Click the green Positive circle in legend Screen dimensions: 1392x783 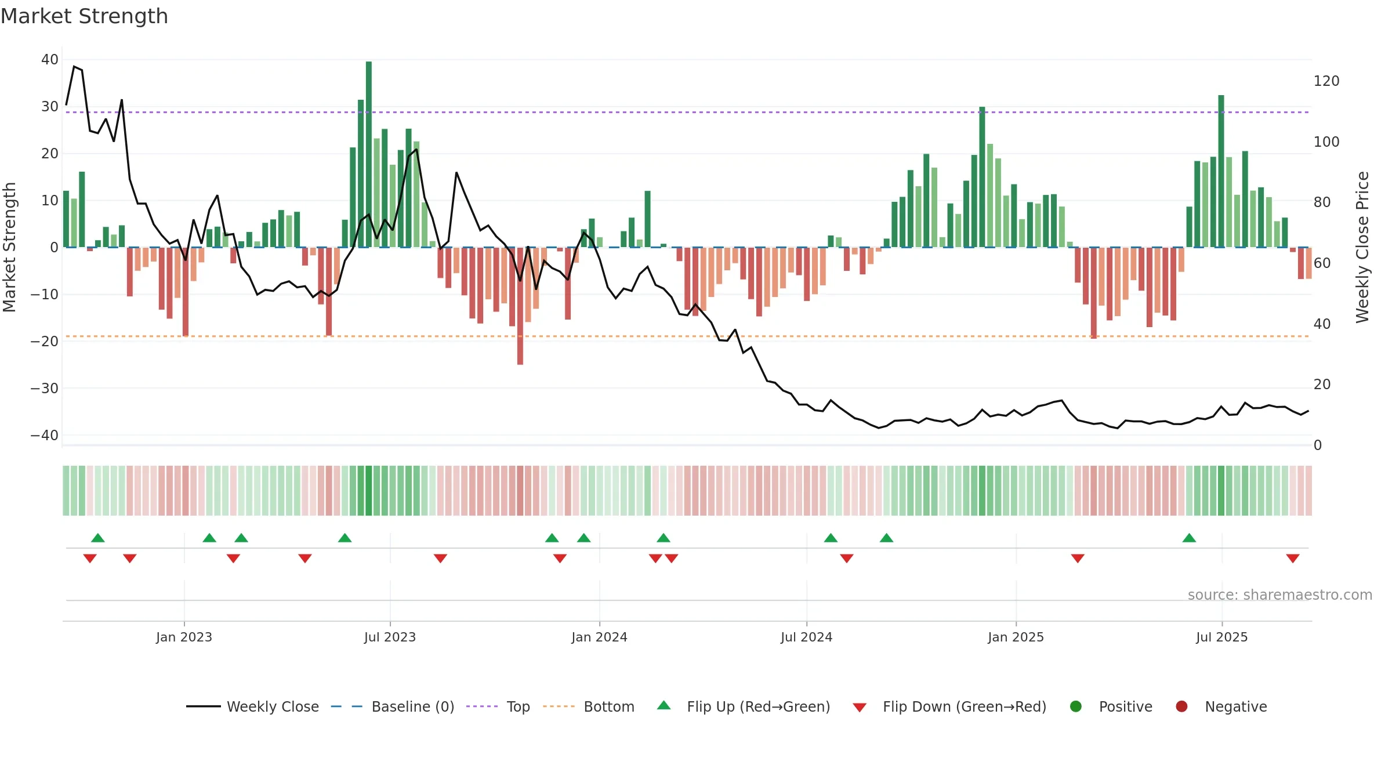pyautogui.click(x=1076, y=706)
